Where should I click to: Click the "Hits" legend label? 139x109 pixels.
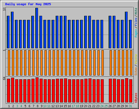136,11
